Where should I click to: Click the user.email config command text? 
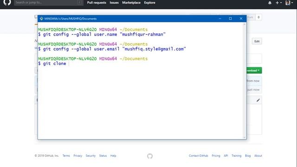[112, 49]
